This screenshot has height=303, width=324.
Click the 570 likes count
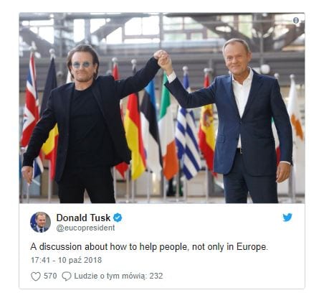coord(50,276)
